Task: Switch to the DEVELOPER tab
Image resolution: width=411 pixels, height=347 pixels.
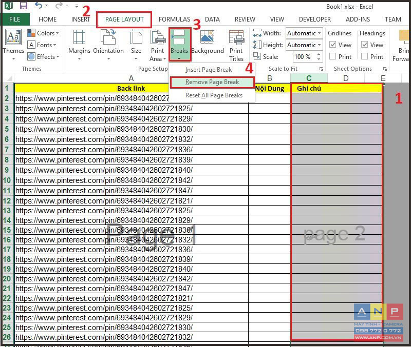Action: click(x=315, y=19)
